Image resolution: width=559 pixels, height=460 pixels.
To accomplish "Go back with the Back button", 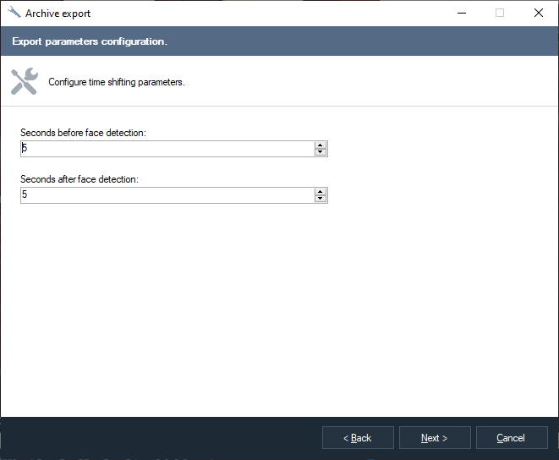I will point(358,438).
